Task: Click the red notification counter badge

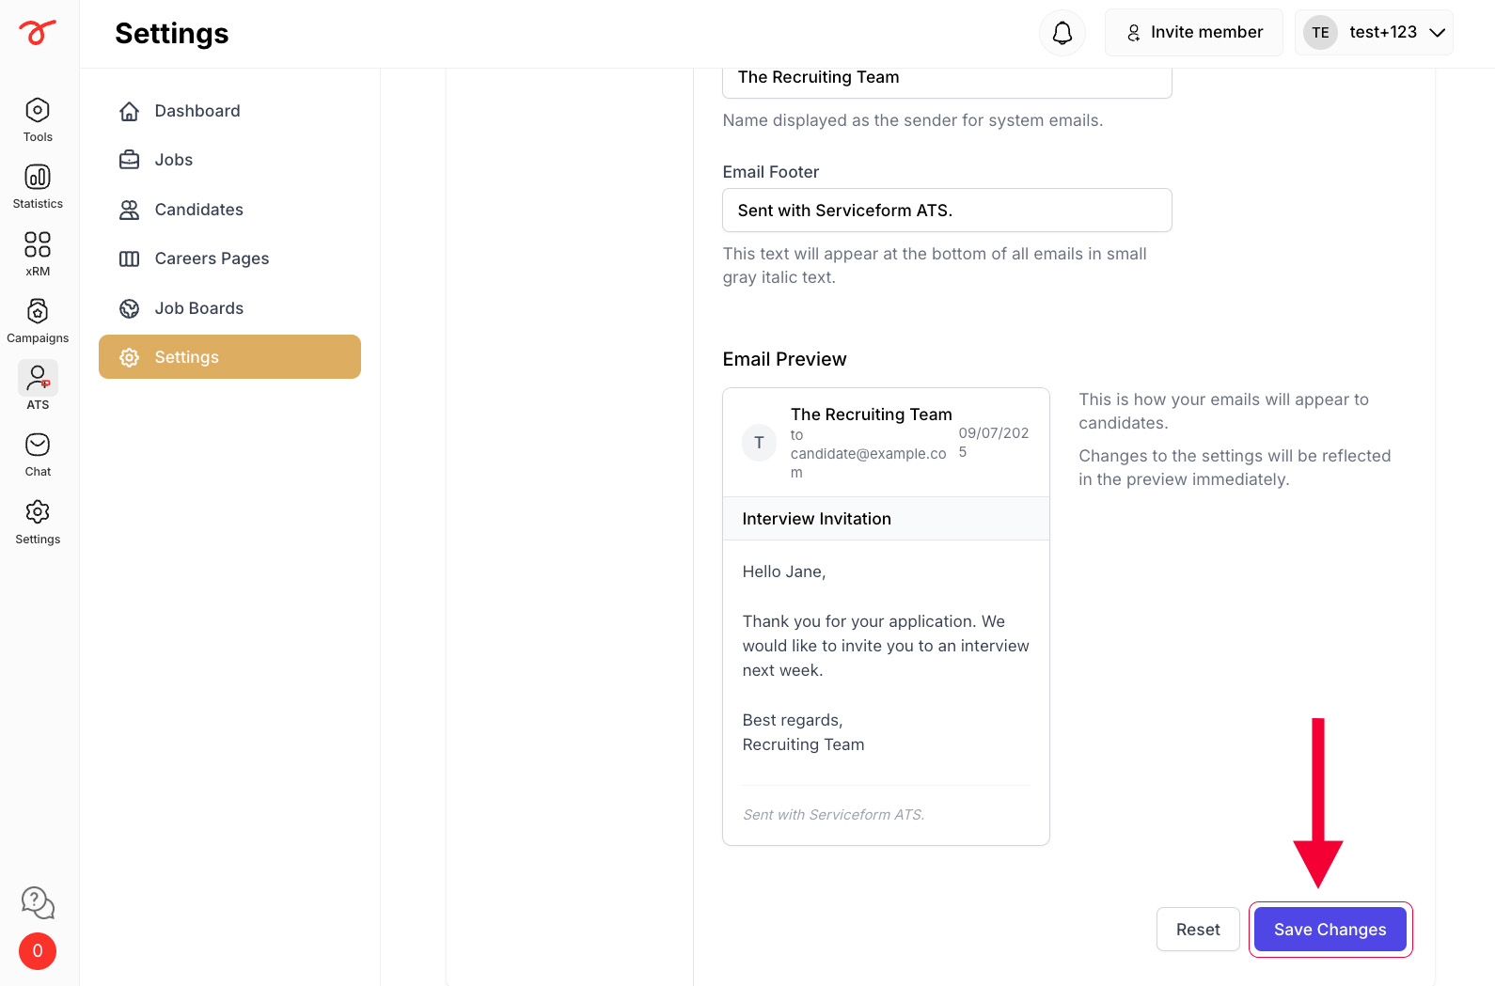Action: pos(38,951)
